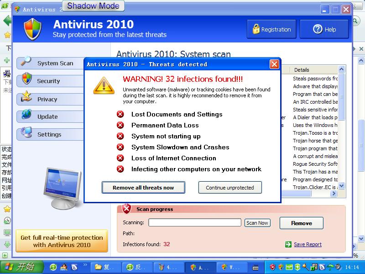Click the taskbar clock showing 14:14
This screenshot has height=274, width=365.
(352, 267)
